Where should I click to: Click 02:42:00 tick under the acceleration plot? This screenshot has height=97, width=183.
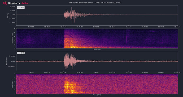point(96,72)
